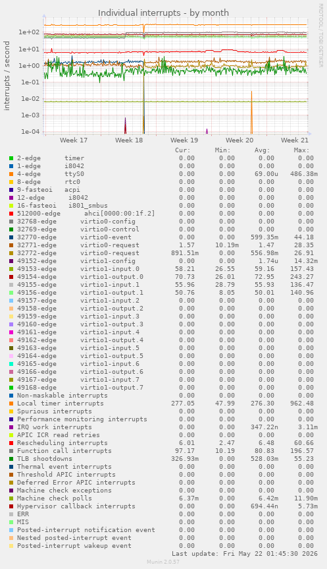This screenshot has height=569, width=327.
Task: Click the Machine check polls swatch
Action: point(11,498)
